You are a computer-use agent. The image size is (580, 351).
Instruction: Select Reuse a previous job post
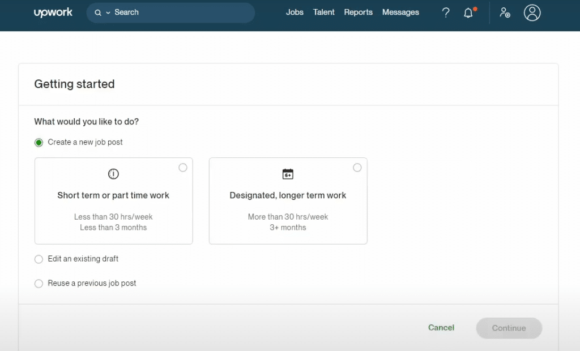[39, 283]
